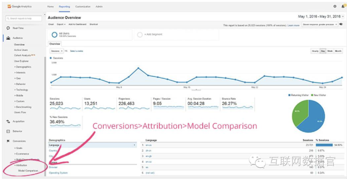Click the graduation cap help icon
Screen dimensions: 347x181
coord(341,24)
